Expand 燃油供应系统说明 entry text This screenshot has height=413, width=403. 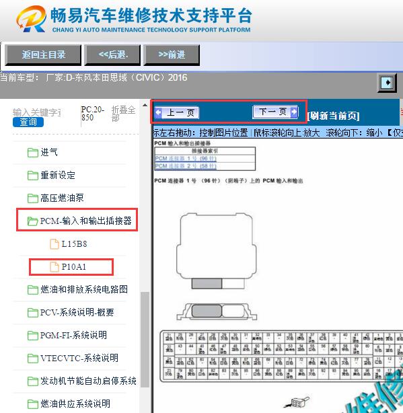coord(75,404)
